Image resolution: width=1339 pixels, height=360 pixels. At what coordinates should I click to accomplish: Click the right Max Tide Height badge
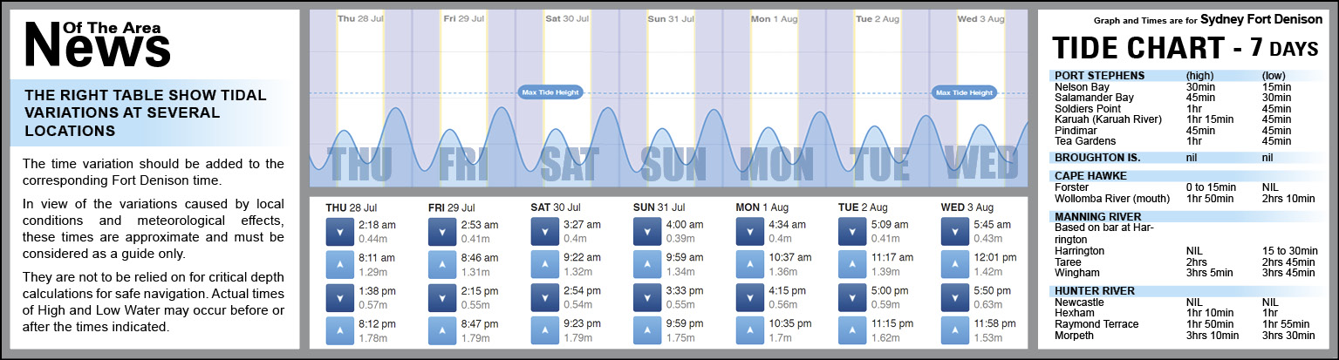click(x=964, y=92)
